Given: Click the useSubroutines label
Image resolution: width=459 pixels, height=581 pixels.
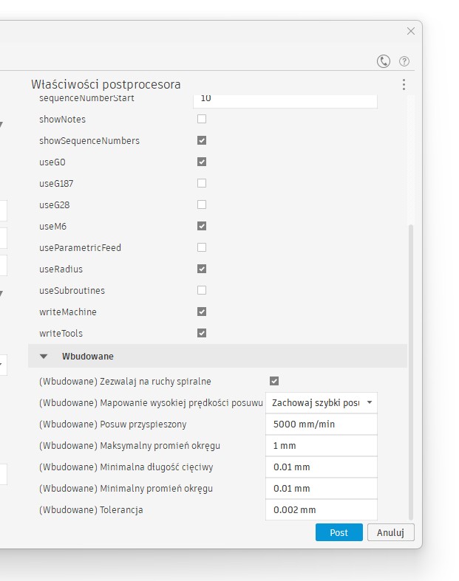Looking at the screenshot, I should point(72,291).
